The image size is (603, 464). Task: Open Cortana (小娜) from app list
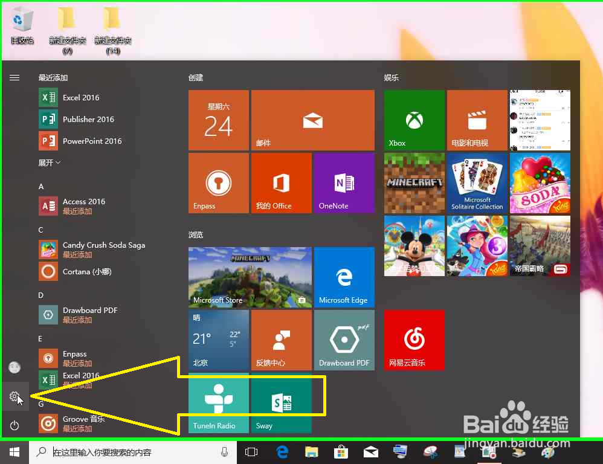click(x=76, y=271)
